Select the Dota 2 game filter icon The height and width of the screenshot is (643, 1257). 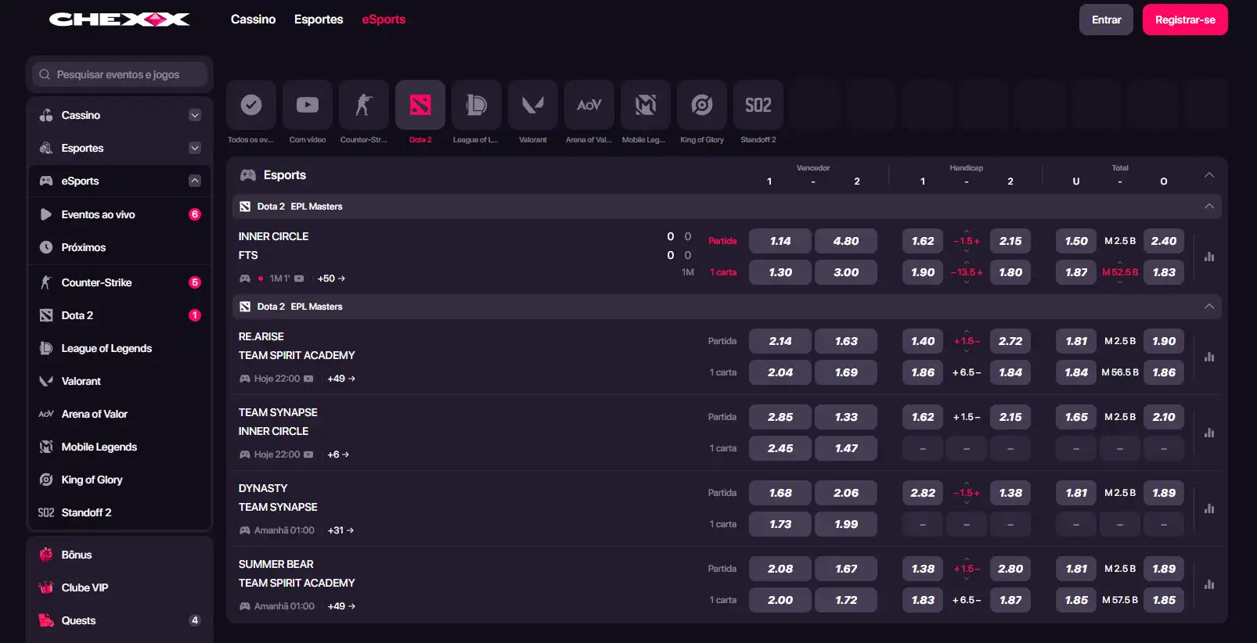[420, 105]
